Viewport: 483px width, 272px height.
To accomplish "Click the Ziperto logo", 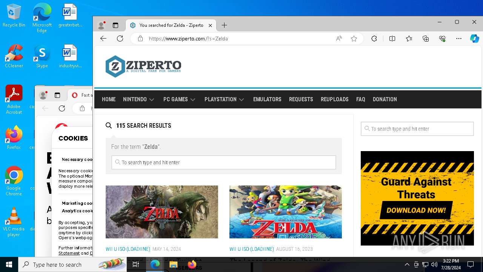I will [x=143, y=66].
